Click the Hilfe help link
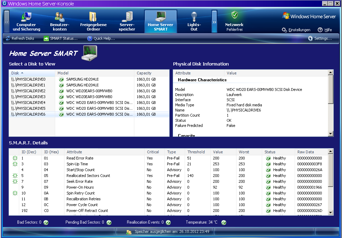This screenshot has width=342, height=238. [x=325, y=30]
